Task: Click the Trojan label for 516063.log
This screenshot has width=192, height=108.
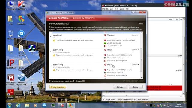Action: [x=110, y=50]
